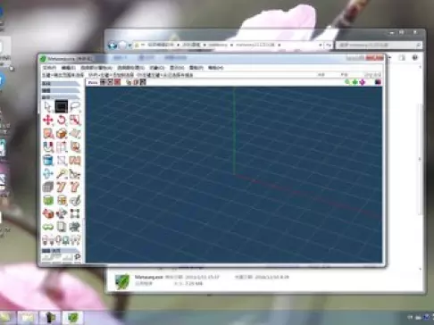
Task: Click the purple rotate-view icon above viewport
Action: click(363, 82)
